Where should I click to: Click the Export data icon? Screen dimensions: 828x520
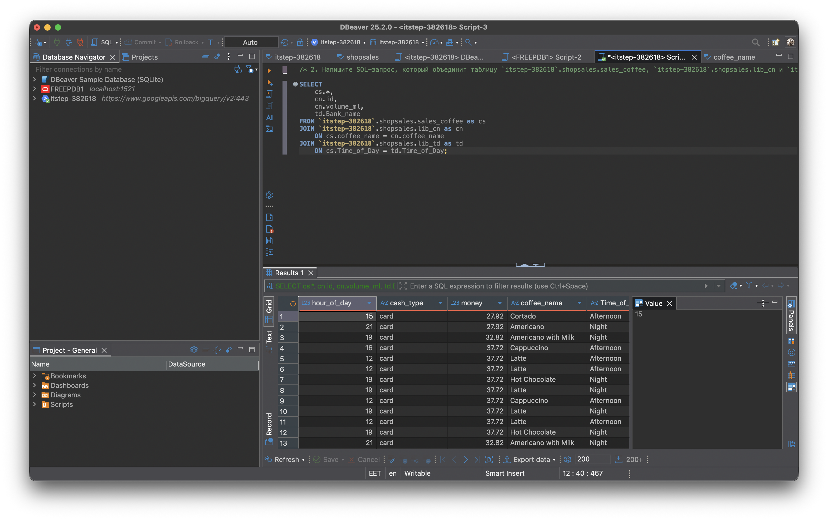coord(507,459)
